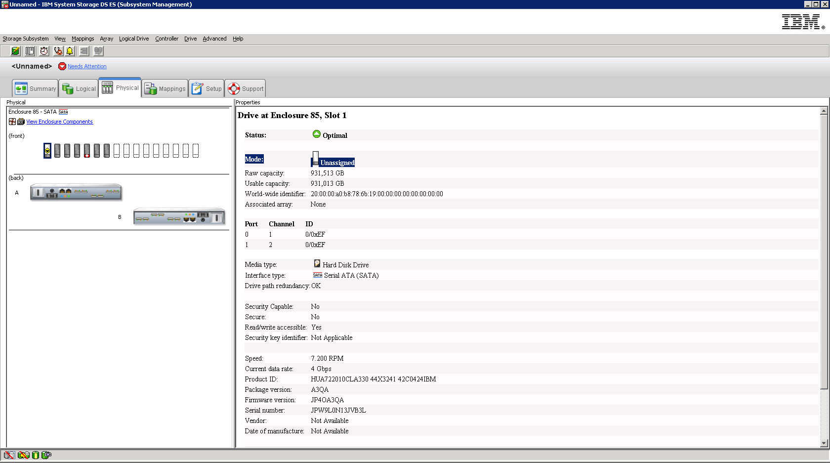Click the cylinder with camera snapshot status icon
The image size is (830, 463).
pyautogui.click(x=46, y=455)
